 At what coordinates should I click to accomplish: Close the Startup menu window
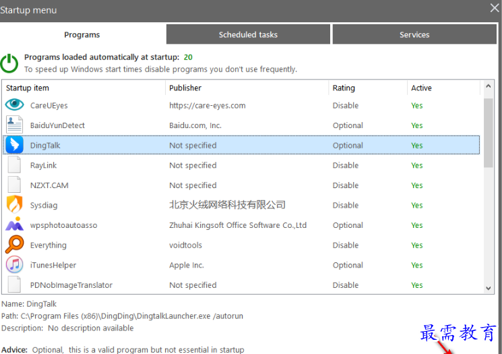tap(495, 8)
